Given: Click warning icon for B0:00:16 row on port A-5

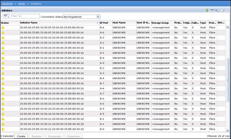Looking at the screenshot, I should point(3,114).
